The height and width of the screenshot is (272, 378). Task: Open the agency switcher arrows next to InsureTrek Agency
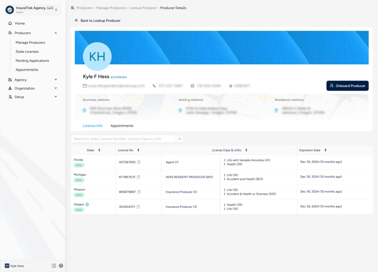click(x=56, y=10)
